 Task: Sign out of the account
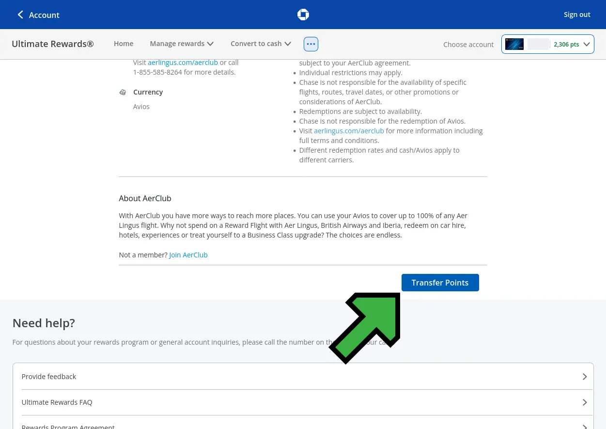click(577, 15)
